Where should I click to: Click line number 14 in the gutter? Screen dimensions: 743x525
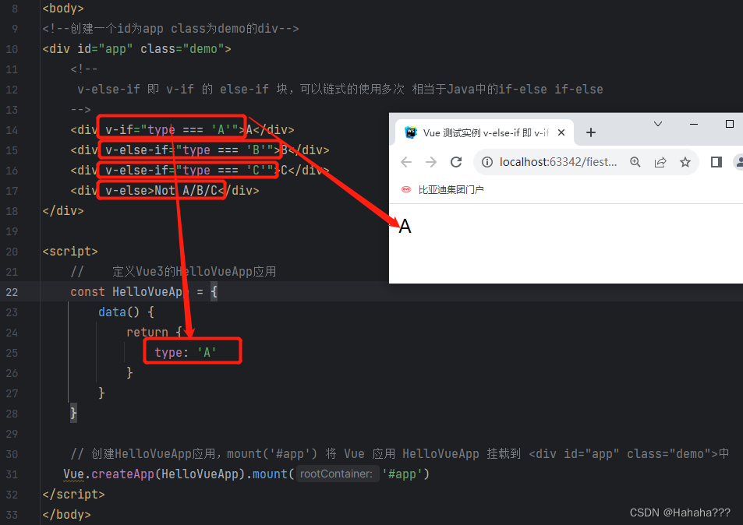coord(12,130)
